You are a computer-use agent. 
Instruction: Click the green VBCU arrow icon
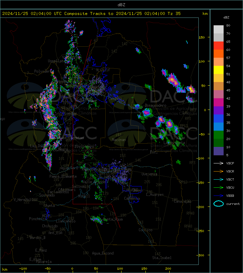218,187
